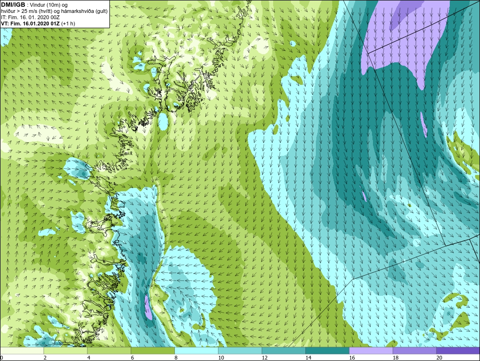Click the 16–18 m/s light purple legend swatch

[x=371, y=350]
